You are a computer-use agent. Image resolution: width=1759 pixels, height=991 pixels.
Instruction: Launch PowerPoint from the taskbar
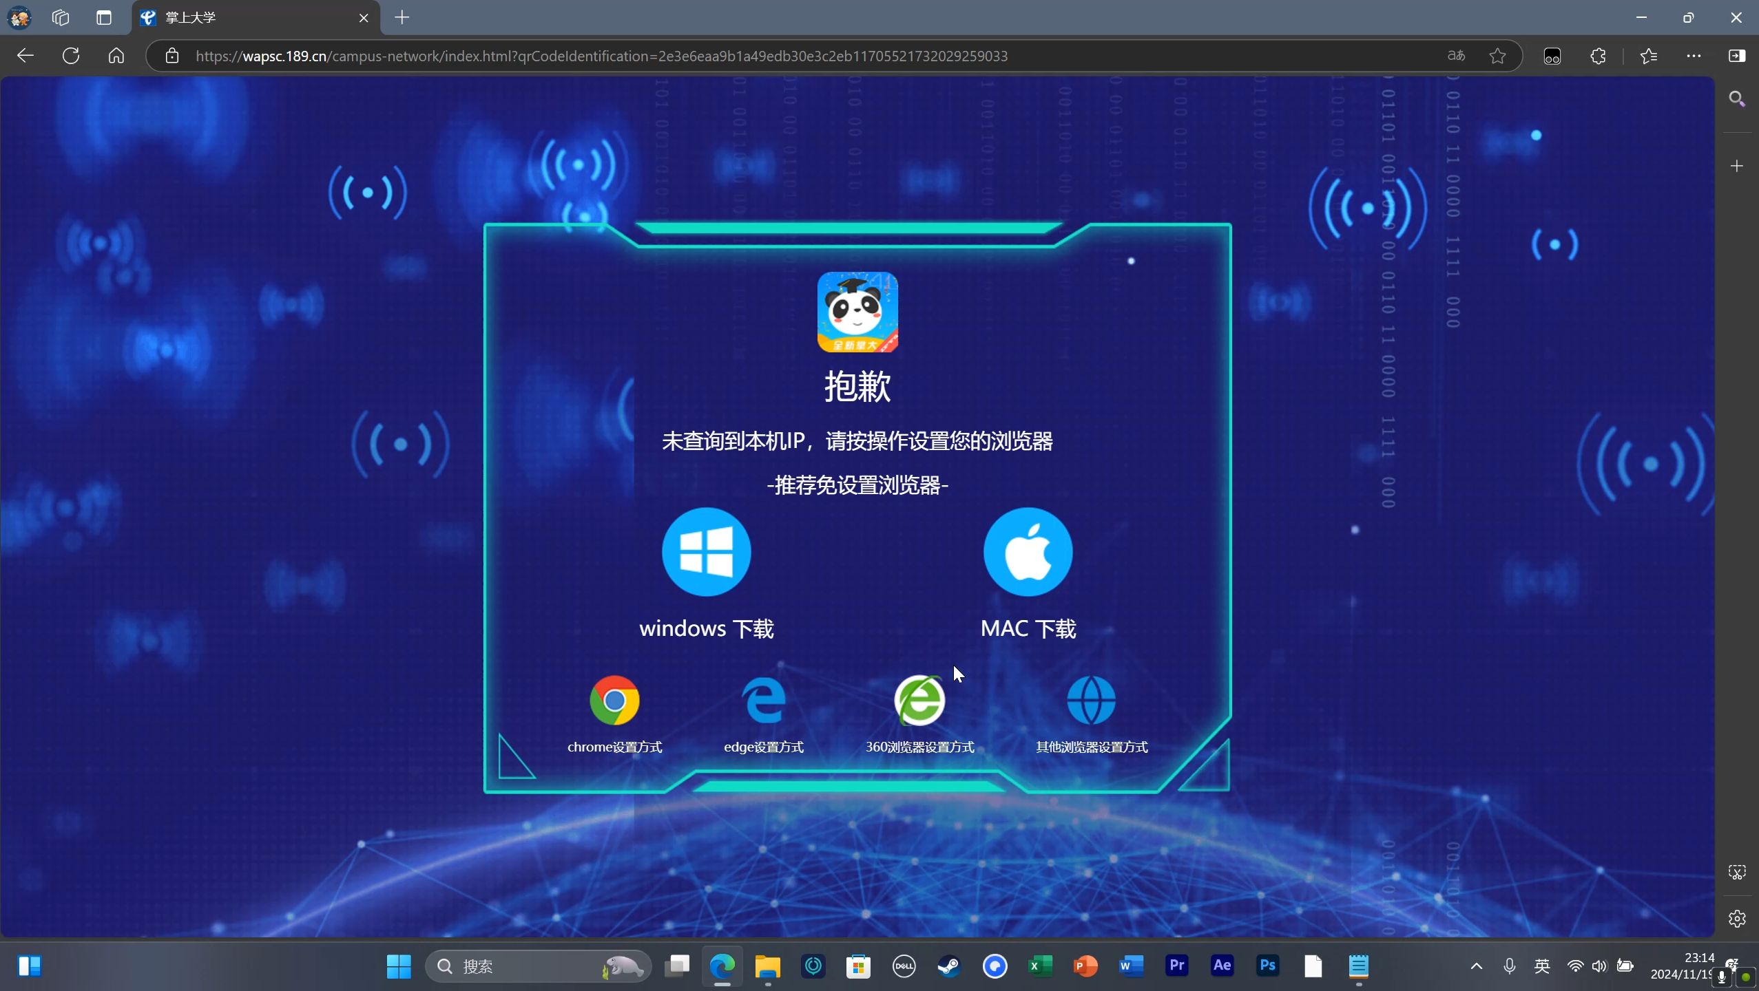point(1085,966)
